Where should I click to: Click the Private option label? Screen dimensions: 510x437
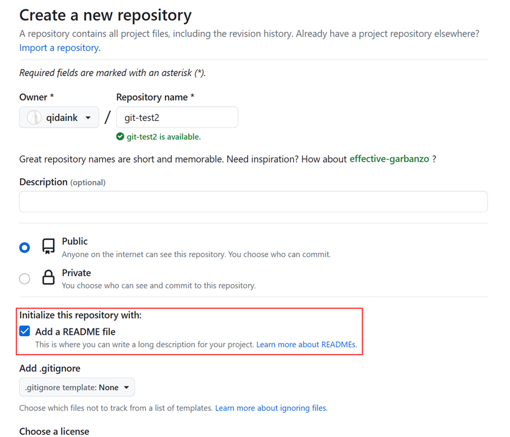[x=77, y=273]
